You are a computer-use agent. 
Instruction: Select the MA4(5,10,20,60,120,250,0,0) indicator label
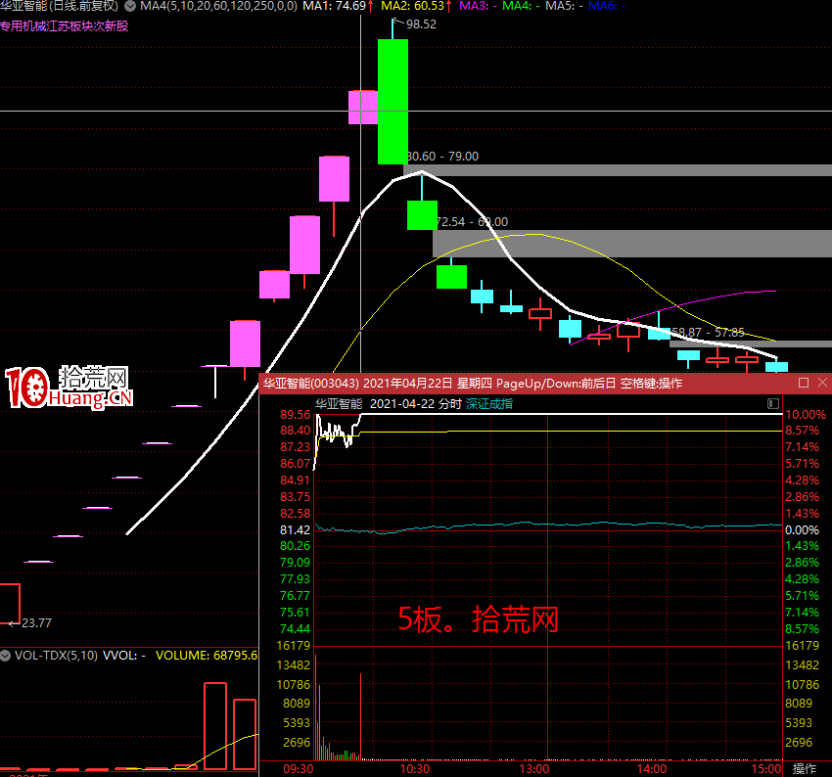[218, 7]
